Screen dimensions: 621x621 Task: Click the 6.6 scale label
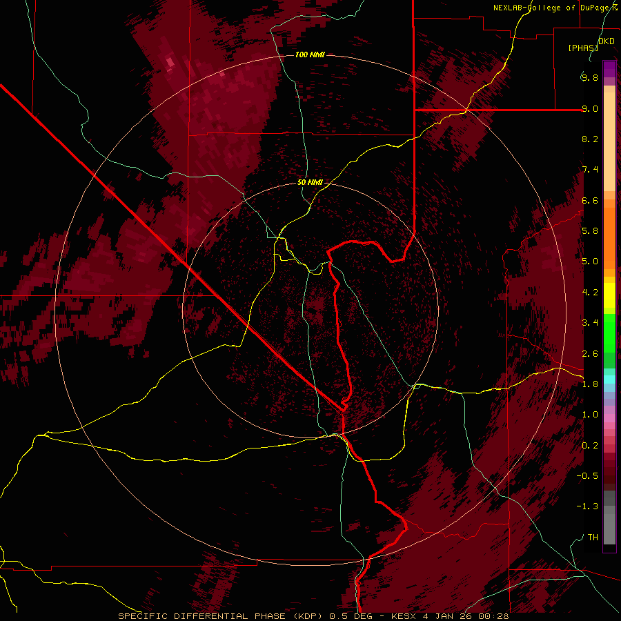[x=590, y=200]
